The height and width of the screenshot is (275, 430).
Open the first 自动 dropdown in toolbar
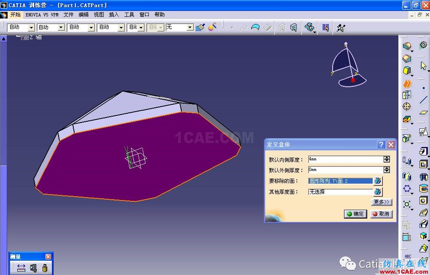(31, 27)
